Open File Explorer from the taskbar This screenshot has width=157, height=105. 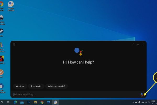(35, 102)
